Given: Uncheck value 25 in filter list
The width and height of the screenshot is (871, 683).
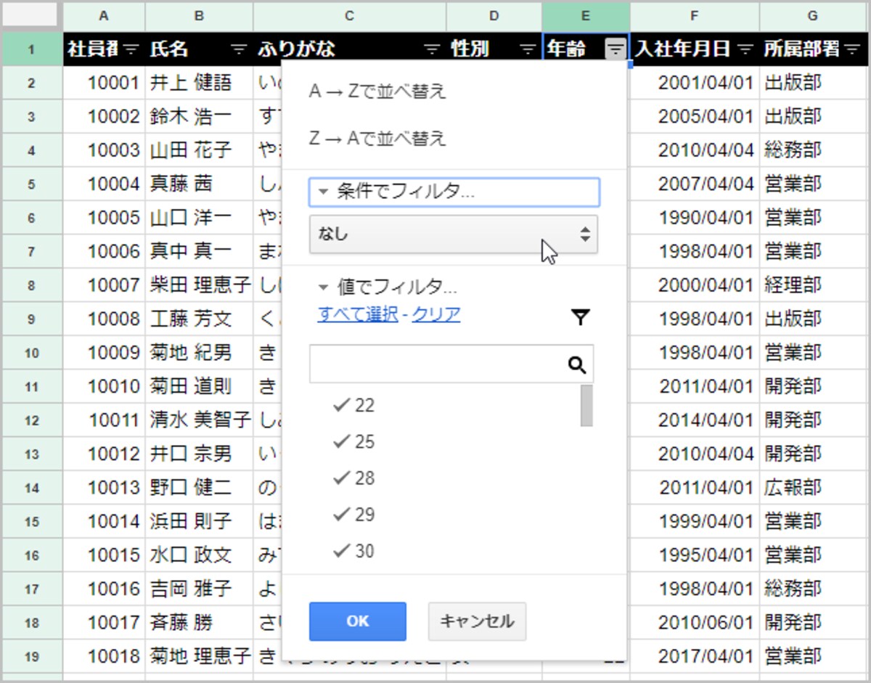Looking at the screenshot, I should (x=353, y=441).
